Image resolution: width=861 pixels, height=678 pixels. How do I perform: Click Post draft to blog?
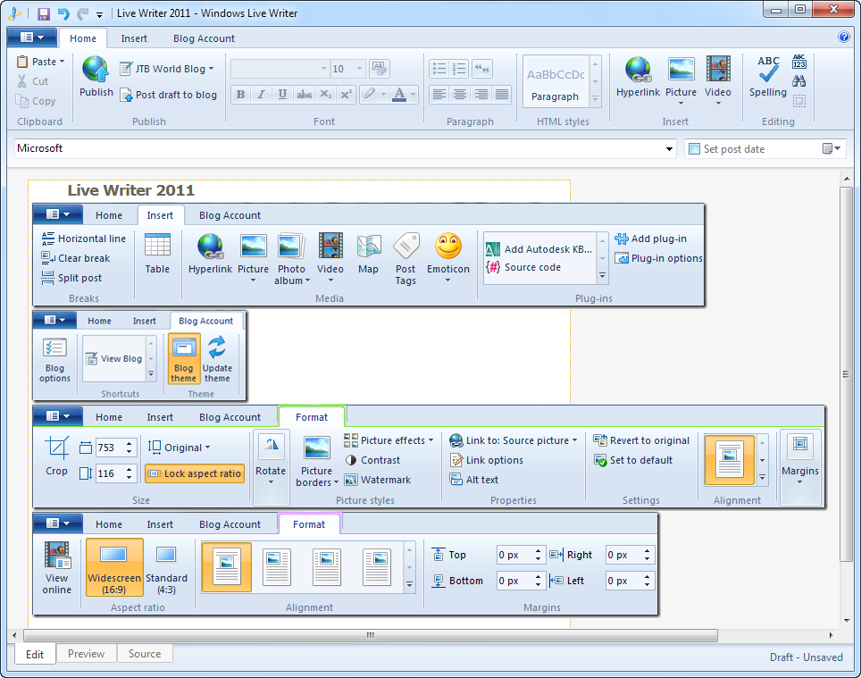(x=169, y=95)
